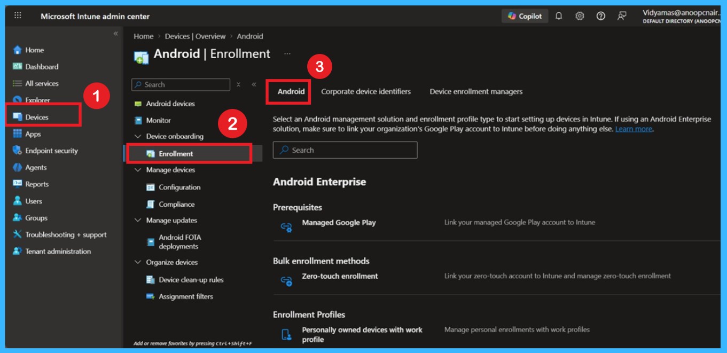
Task: Click the Android breadcrumb link
Action: point(250,36)
